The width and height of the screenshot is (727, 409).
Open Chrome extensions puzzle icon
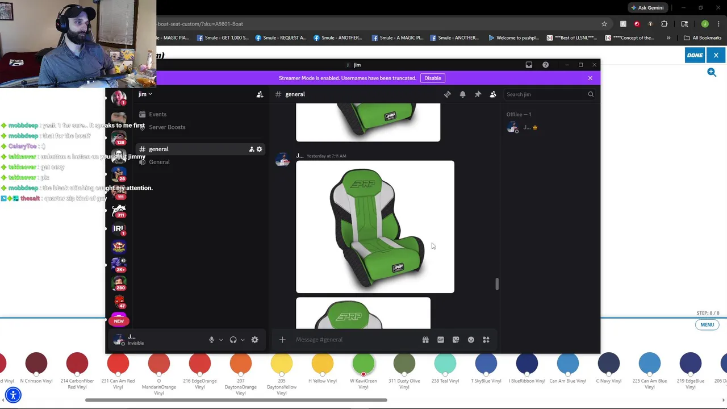[664, 24]
